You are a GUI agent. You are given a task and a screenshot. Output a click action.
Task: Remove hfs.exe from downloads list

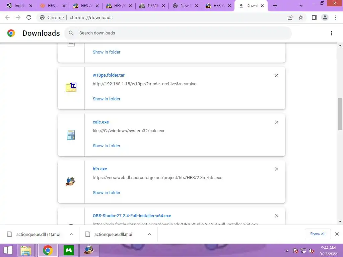point(276,169)
